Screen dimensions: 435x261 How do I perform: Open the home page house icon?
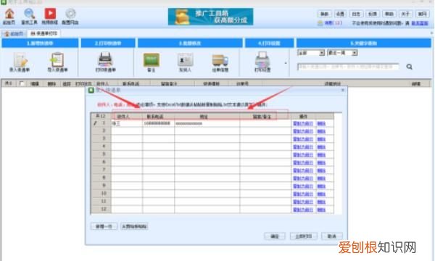(x=9, y=14)
